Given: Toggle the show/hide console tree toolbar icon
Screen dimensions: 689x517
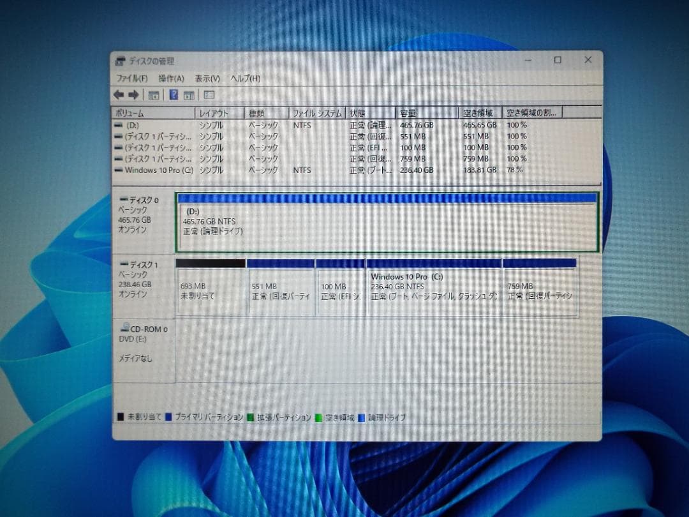Looking at the screenshot, I should tap(153, 94).
